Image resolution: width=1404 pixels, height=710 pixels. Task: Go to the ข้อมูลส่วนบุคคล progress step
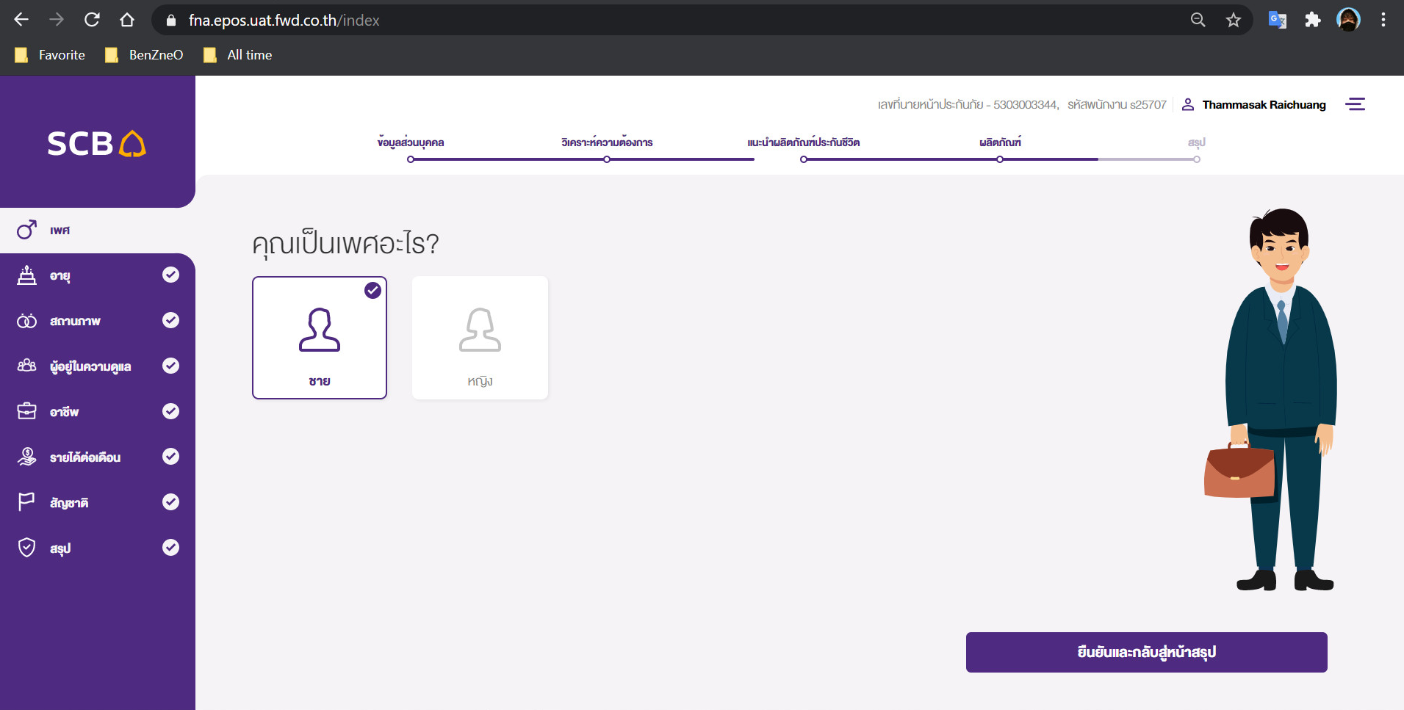point(411,142)
